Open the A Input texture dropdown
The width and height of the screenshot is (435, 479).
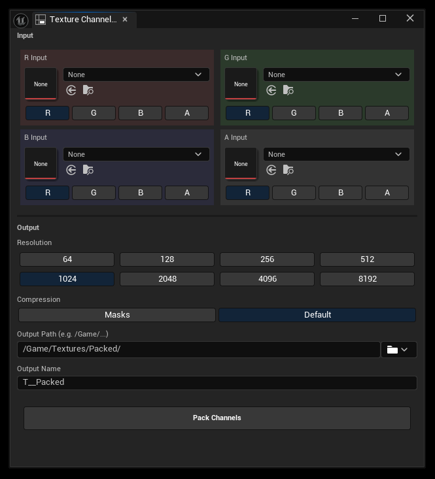click(336, 154)
